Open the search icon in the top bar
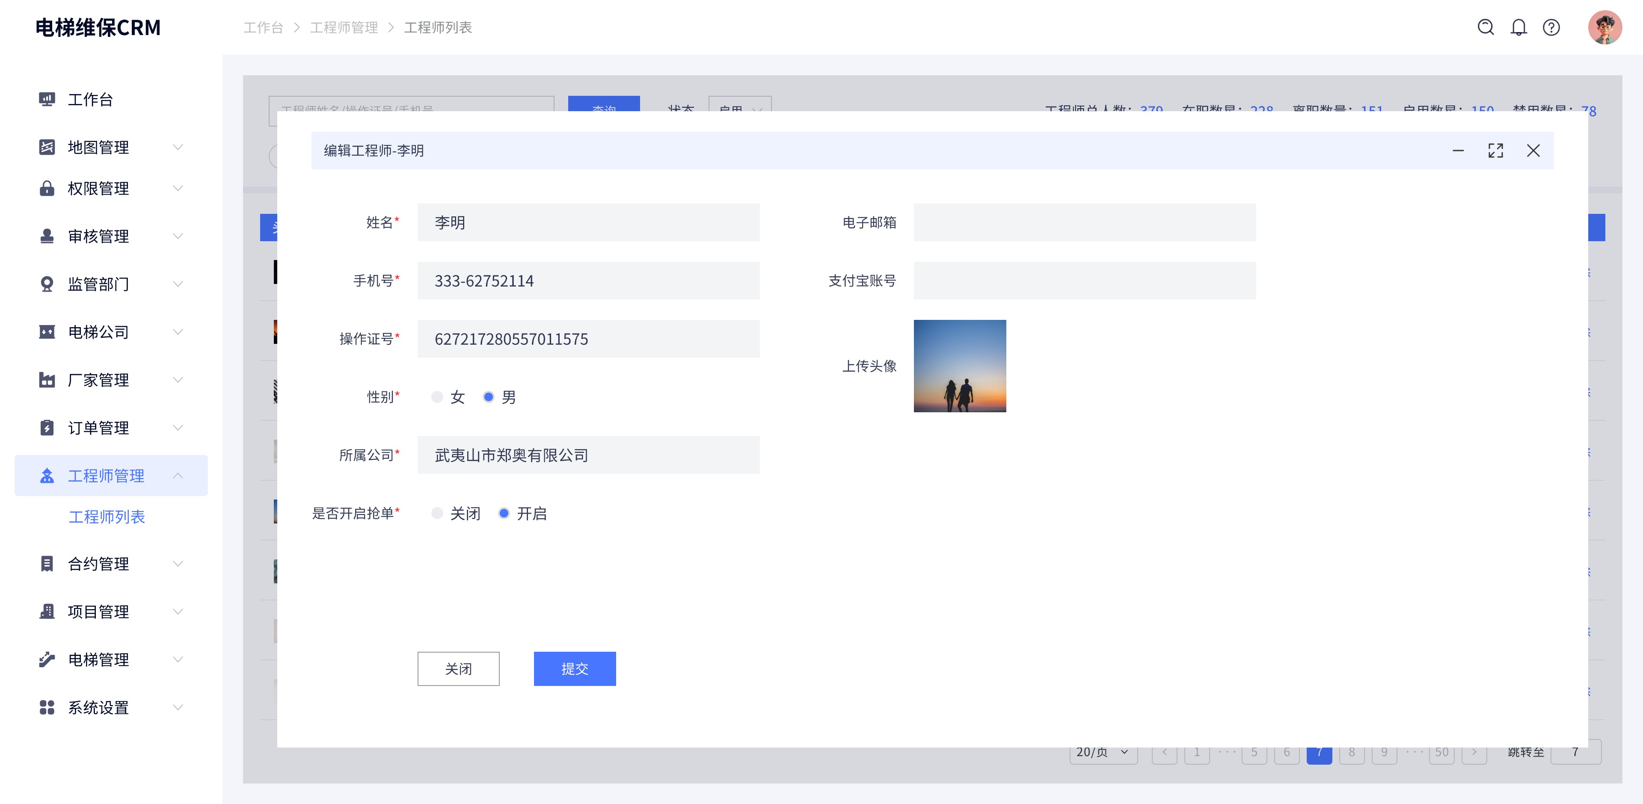1643x804 pixels. pyautogui.click(x=1486, y=27)
